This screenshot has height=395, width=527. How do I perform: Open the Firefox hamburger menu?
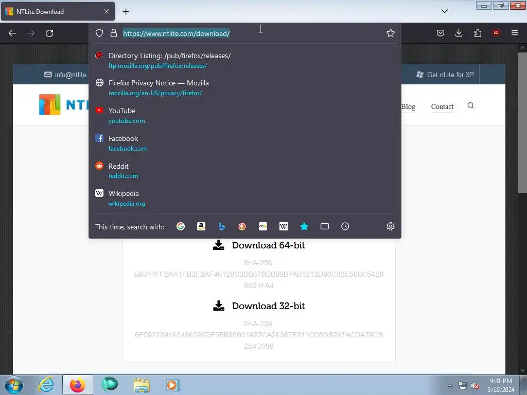(x=514, y=33)
